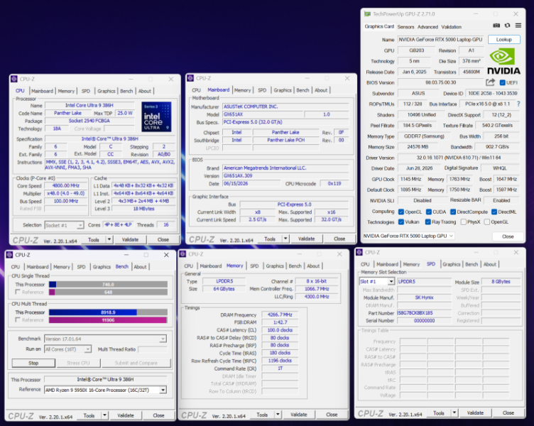Click the title icon of the CPU-Z Memory window
Image resolution: width=534 pixels, height=426 pixels.
point(183,254)
